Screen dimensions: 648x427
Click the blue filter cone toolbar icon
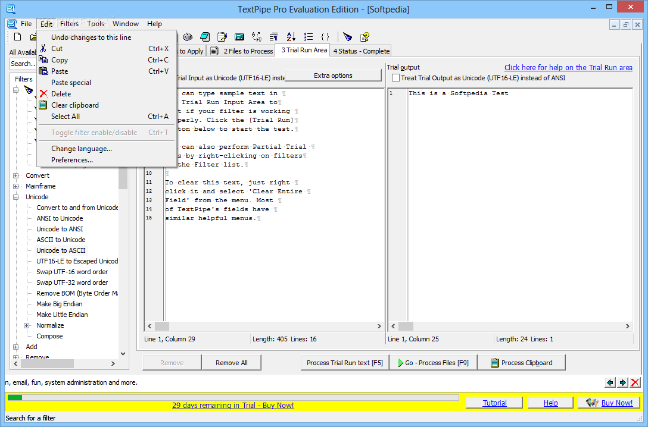point(348,37)
